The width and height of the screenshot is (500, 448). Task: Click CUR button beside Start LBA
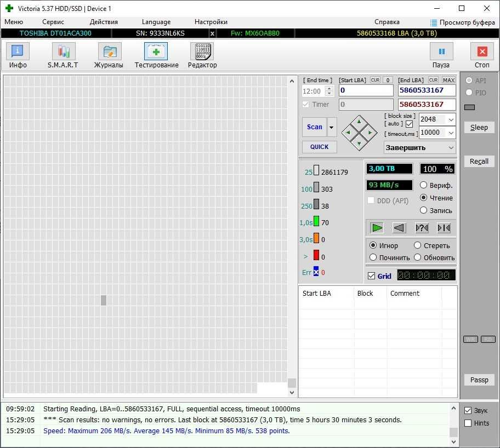(376, 80)
